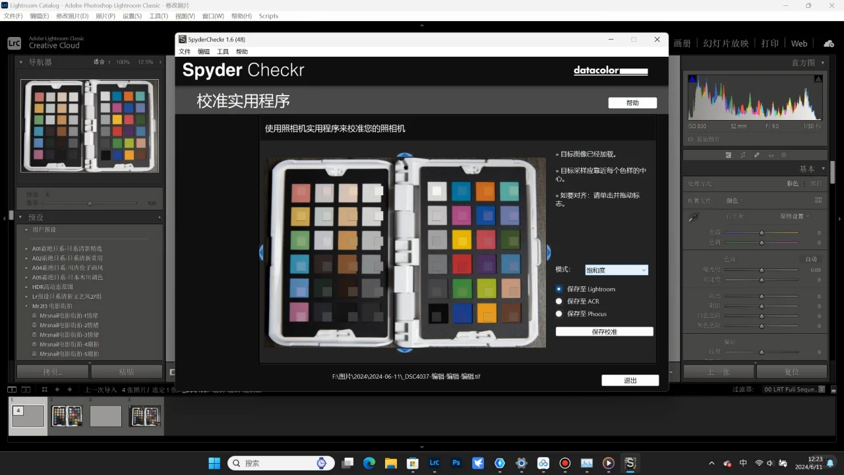Viewport: 844px width, 475px height.
Task: Switch treatment to 彩色 in the Basic panel
Action: coord(793,184)
